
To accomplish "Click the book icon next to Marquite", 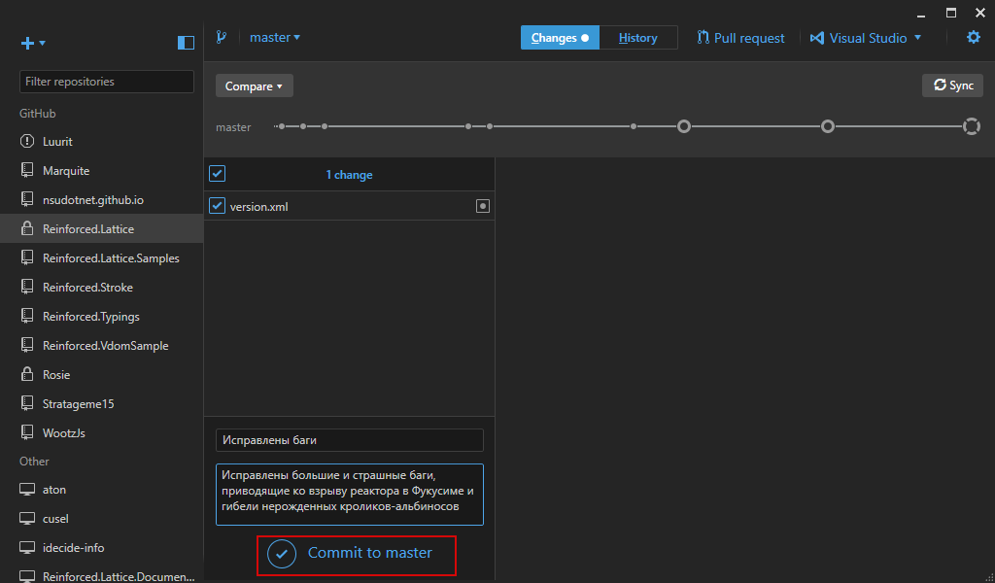I will coord(26,170).
